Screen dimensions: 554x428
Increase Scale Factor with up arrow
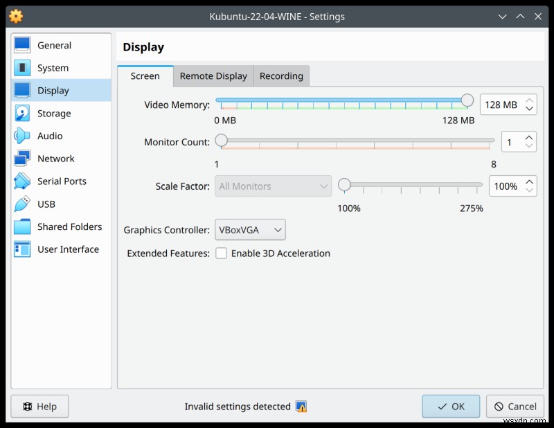(x=529, y=181)
